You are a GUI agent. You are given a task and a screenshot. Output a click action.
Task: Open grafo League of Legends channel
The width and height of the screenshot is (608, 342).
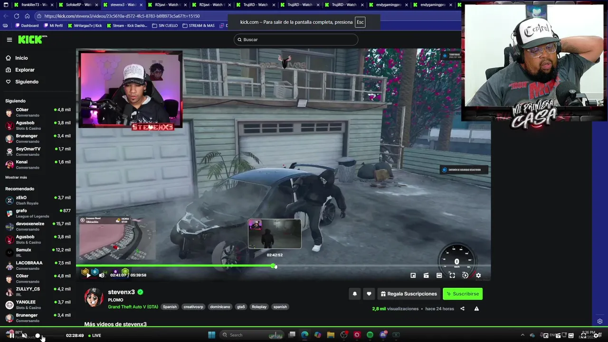pos(38,213)
